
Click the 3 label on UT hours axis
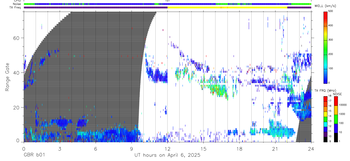click(x=60, y=149)
